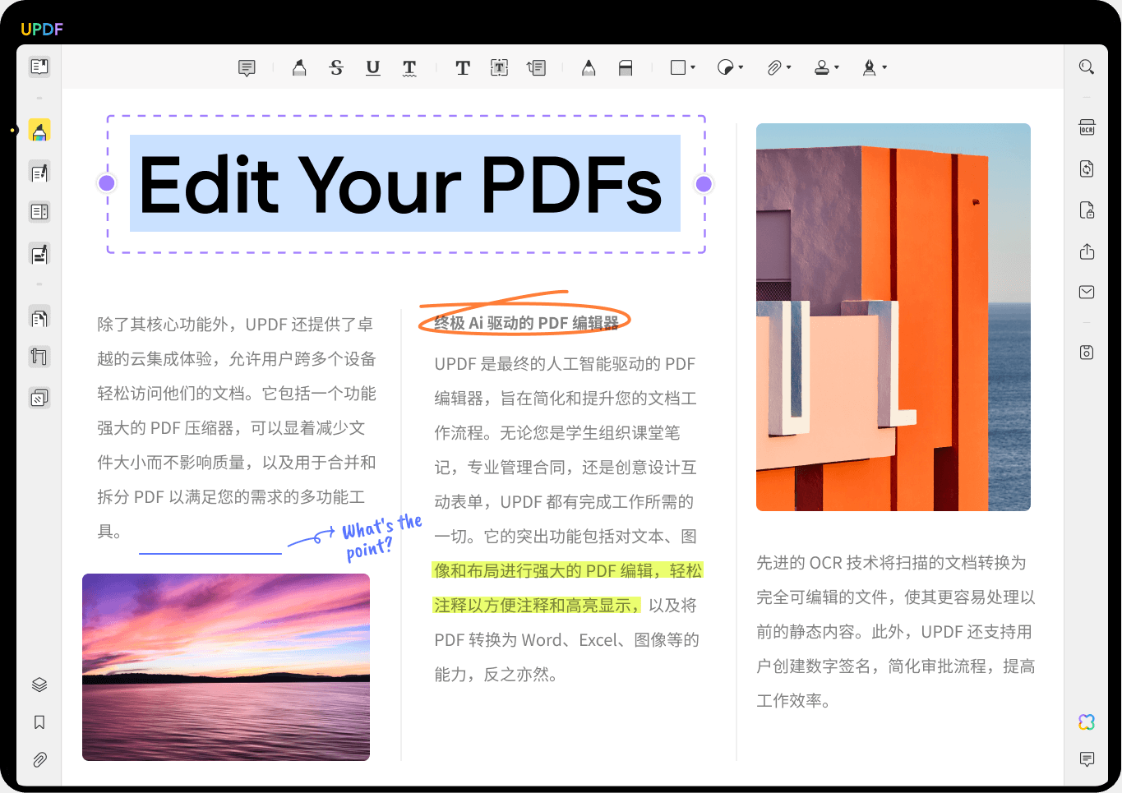Send file by email icon
This screenshot has height=793, width=1122.
point(1087,292)
